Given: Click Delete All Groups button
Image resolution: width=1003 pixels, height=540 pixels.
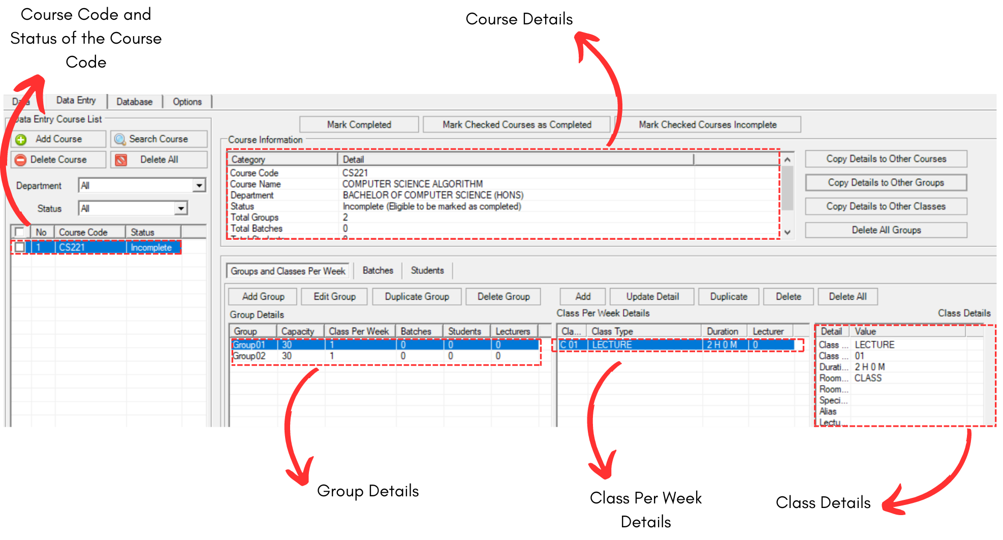Looking at the screenshot, I should coord(886,230).
